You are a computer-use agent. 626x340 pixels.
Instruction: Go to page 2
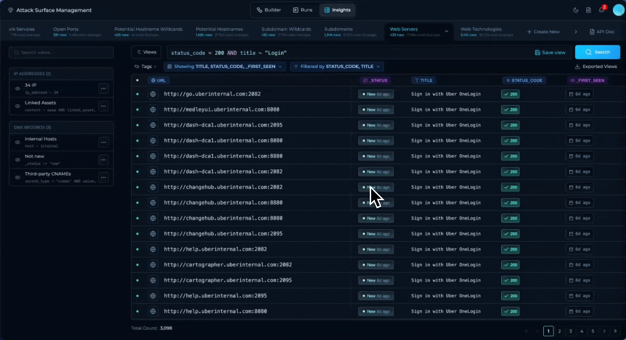(x=559, y=331)
